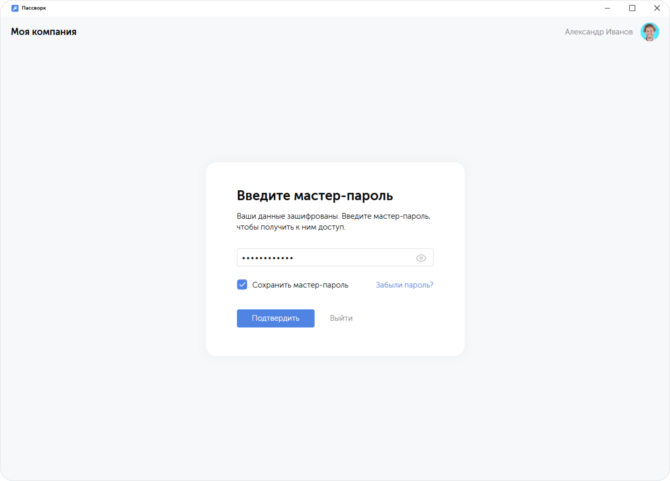Click the Александр Иванов user name
The height and width of the screenshot is (481, 670).
click(x=599, y=32)
